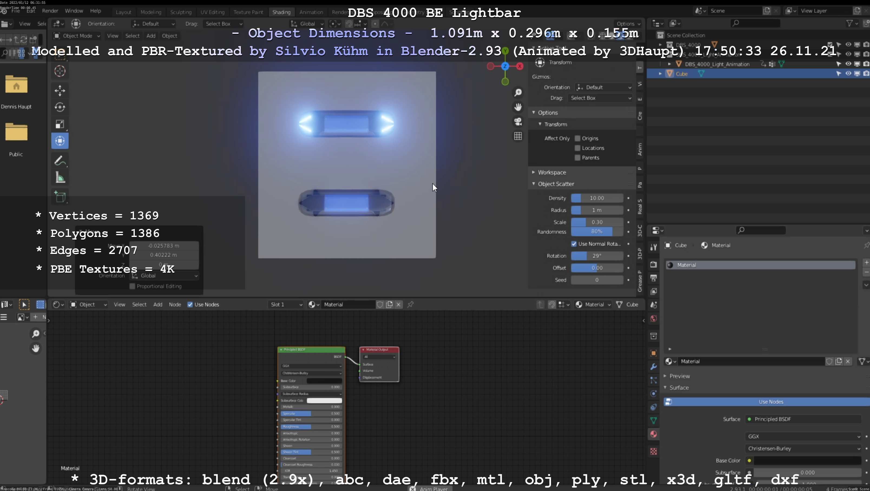Select the Cursor tool in viewport toolbar
Viewport: 870px width, 491px height.
(x=60, y=71)
